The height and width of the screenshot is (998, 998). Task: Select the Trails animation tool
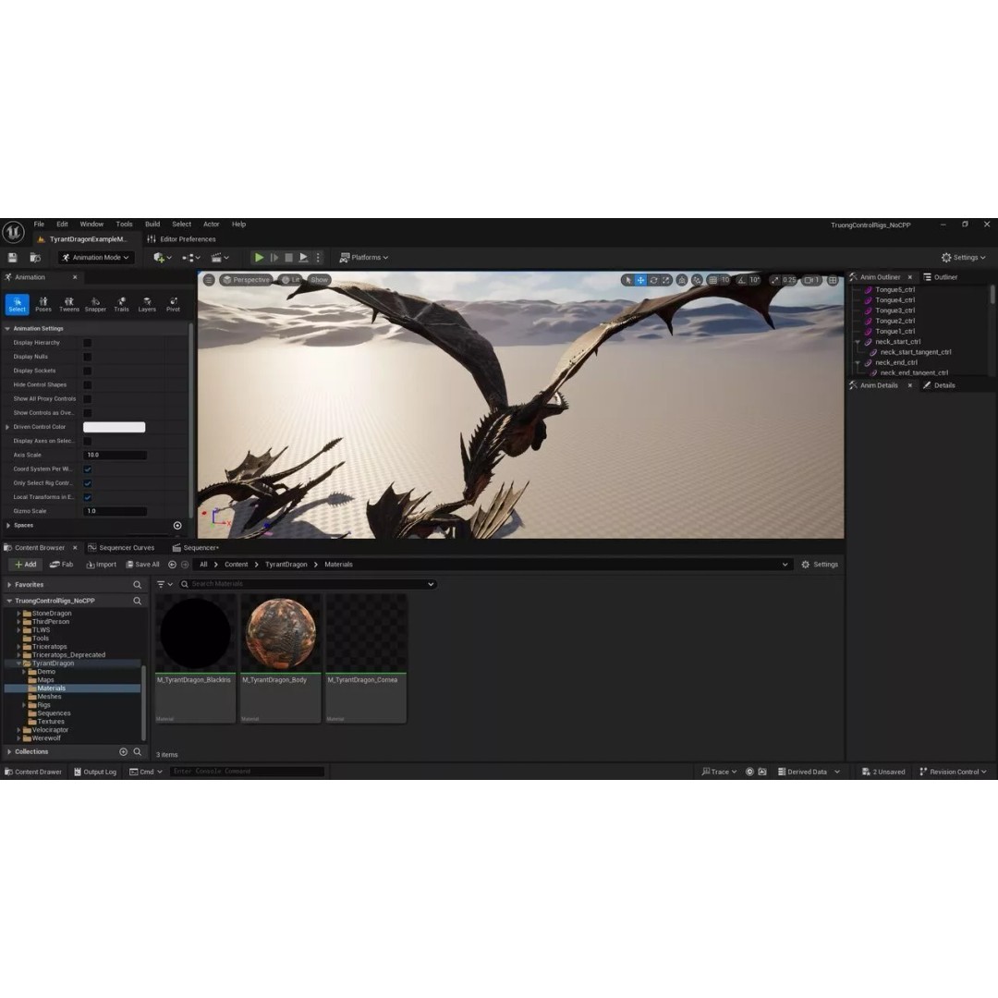point(122,304)
